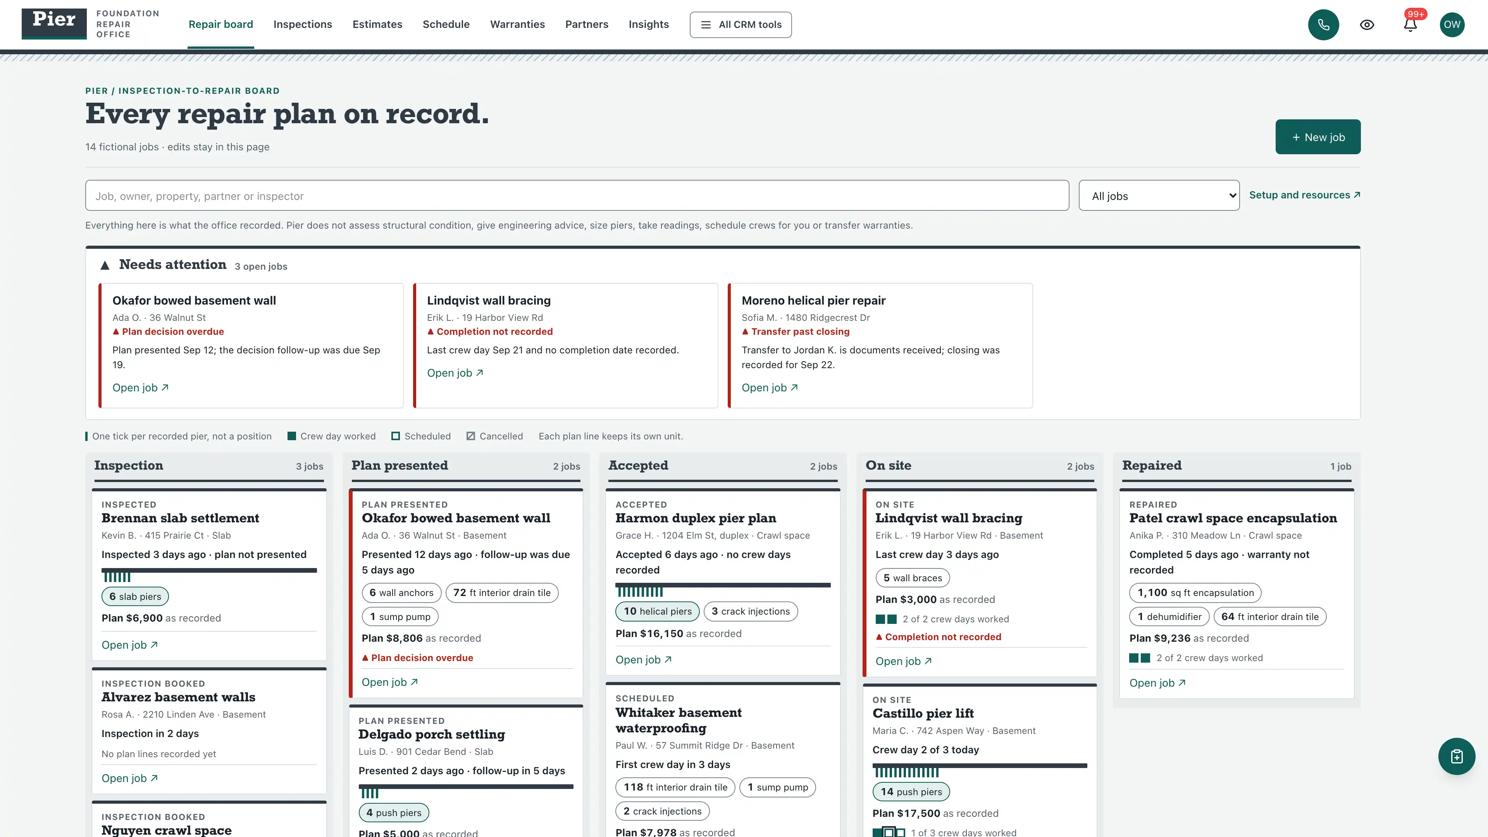
Task: Click the Pier logo
Action: (x=54, y=24)
